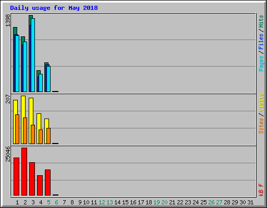The image size is (267, 208).
Task: Click the cyan 'Pages' legend word
Action: [261, 63]
